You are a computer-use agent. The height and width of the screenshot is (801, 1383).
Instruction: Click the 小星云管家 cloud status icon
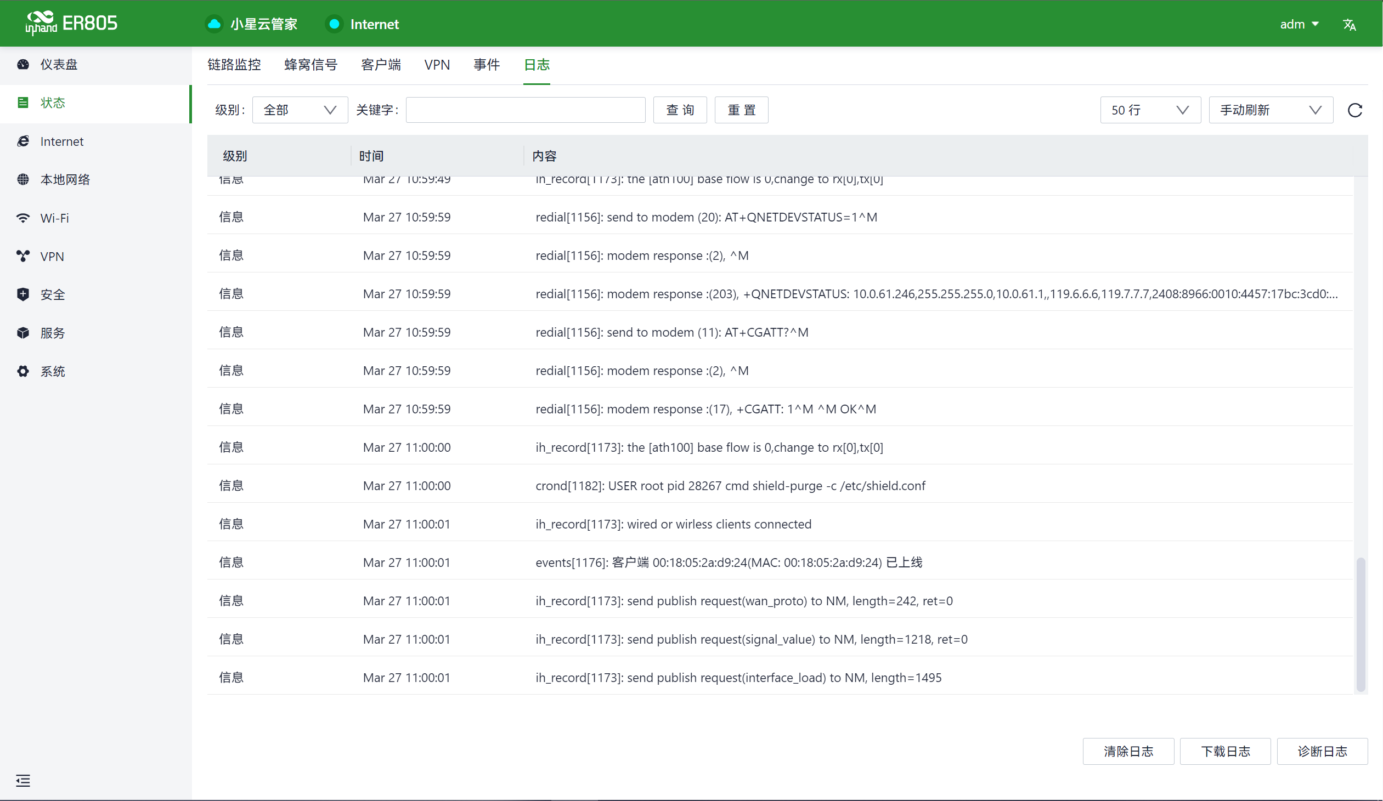tap(214, 24)
